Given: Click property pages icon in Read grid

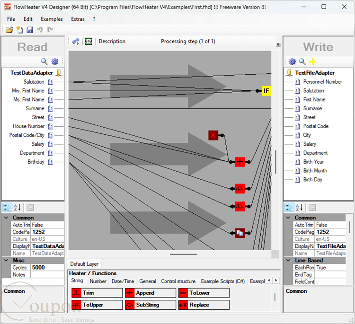Looking at the screenshot, I should point(30,207).
